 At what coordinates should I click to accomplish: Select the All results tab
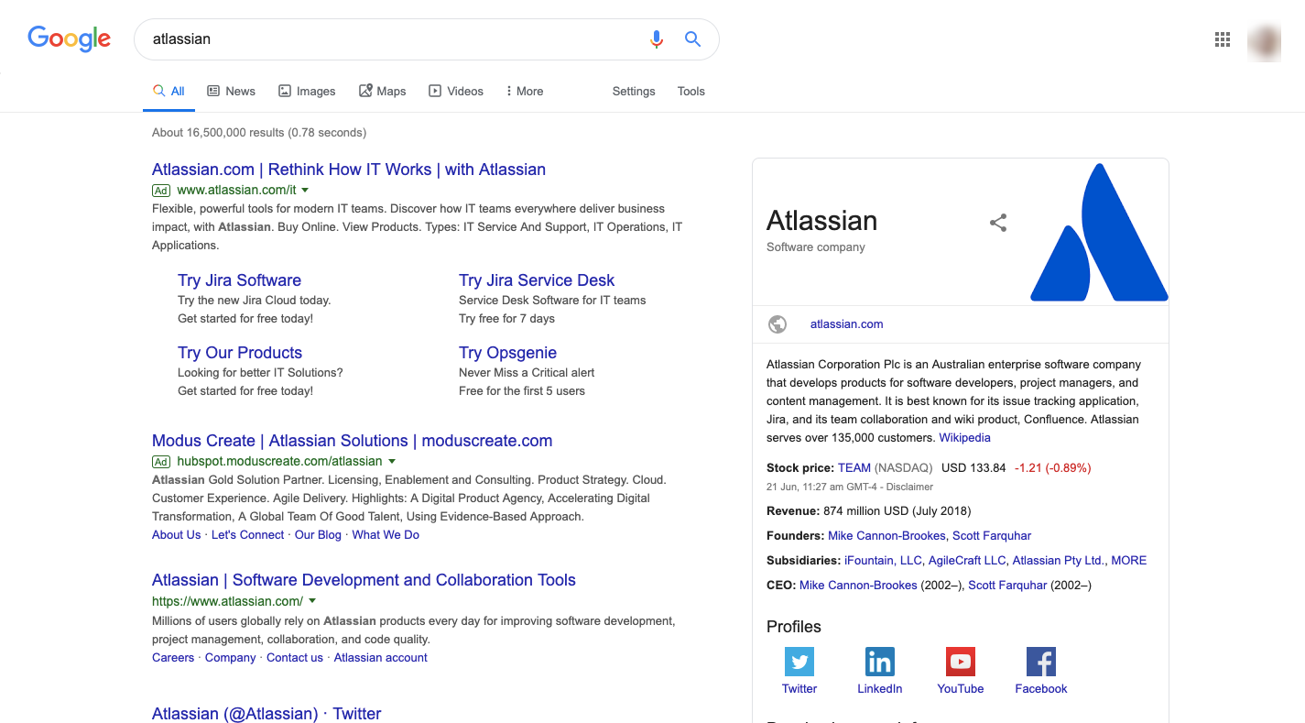click(x=169, y=92)
